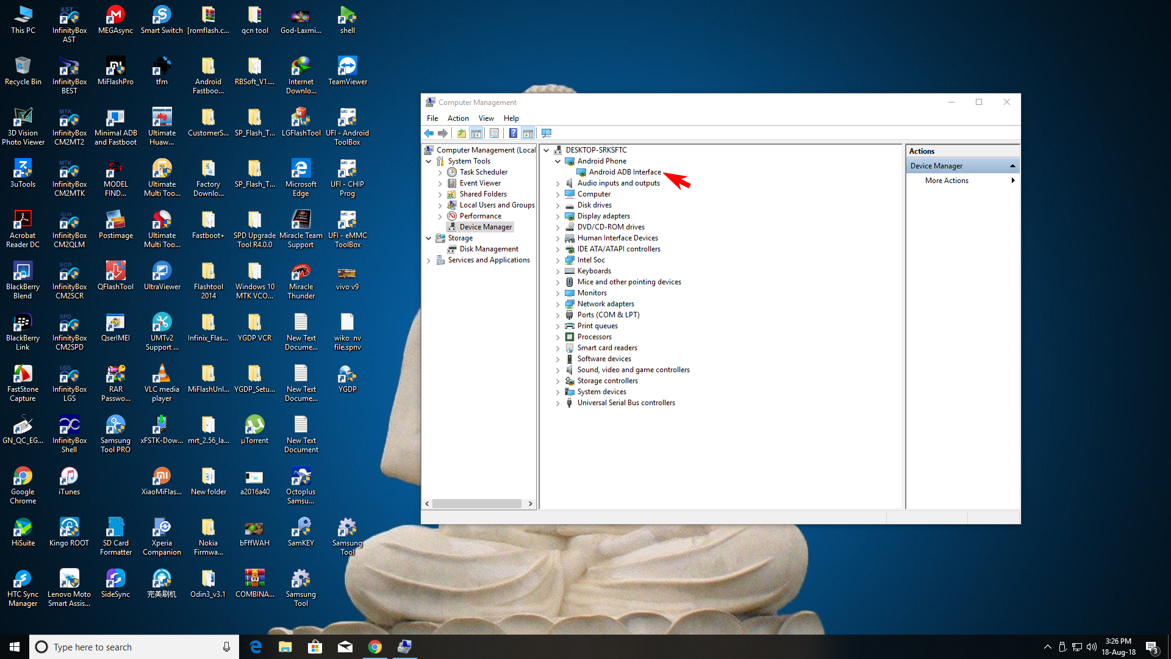Click Smart Switch desktop icon
The height and width of the screenshot is (659, 1171).
click(162, 20)
